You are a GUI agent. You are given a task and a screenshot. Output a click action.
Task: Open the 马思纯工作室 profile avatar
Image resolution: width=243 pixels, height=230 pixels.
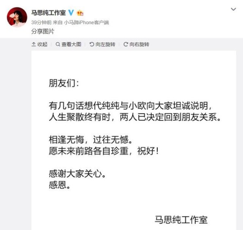pyautogui.click(x=17, y=17)
